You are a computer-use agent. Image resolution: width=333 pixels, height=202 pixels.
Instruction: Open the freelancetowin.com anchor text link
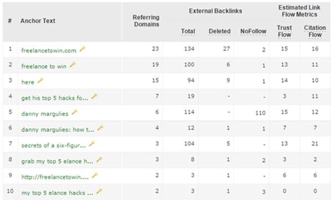[x=49, y=50]
